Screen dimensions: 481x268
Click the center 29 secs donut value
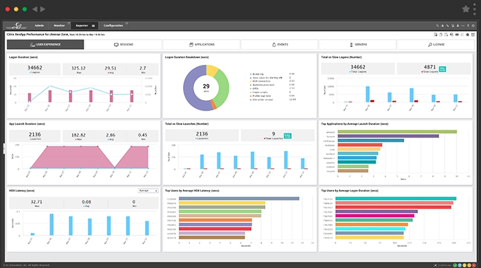(x=206, y=87)
